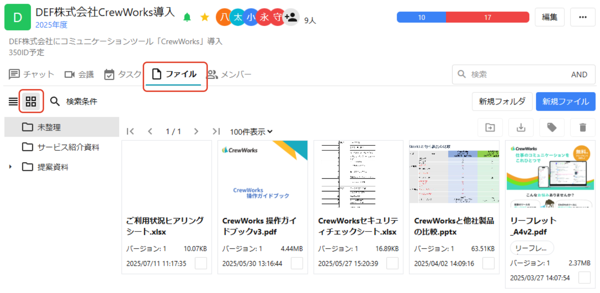Screen dimensions: 600x293
Task: Switch to list view layout
Action: click(x=13, y=101)
